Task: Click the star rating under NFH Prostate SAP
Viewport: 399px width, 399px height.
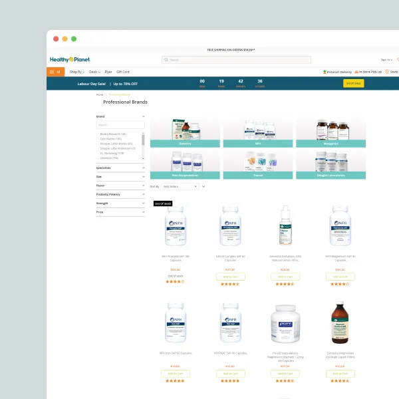Action: click(175, 281)
